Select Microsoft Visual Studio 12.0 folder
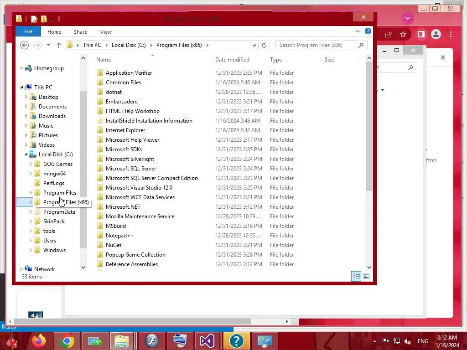Screen dimensions: 467x350 pyautogui.click(x=139, y=187)
